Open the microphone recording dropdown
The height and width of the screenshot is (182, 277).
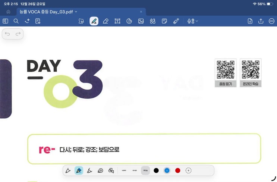[x=192, y=21]
